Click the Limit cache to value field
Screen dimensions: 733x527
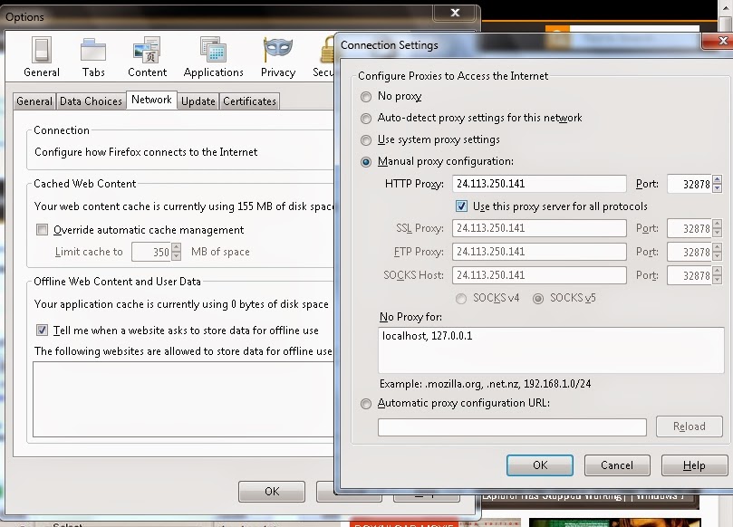tap(151, 252)
